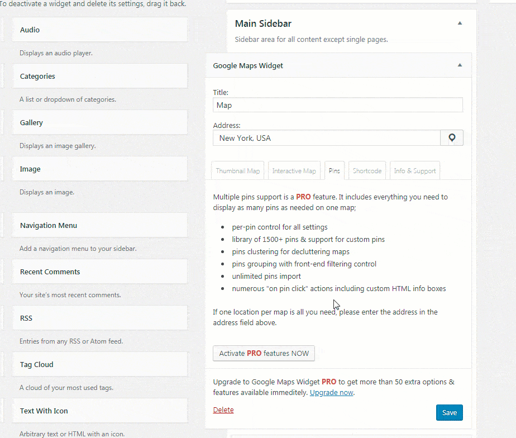
Task: Click the 'Main Sidebar' heading text
Action: (263, 23)
